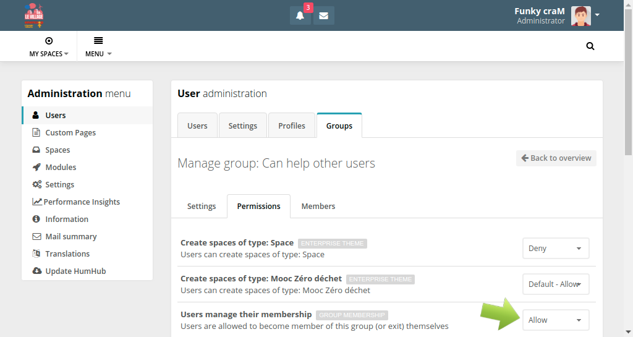
Task: Expand the top Menu dropdown
Action: 98,46
